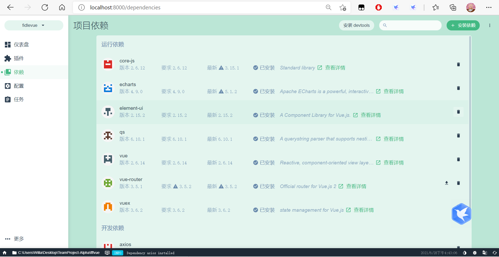Click the vue package avatar
Image resolution: width=499 pixels, height=257 pixels.
[x=108, y=159]
